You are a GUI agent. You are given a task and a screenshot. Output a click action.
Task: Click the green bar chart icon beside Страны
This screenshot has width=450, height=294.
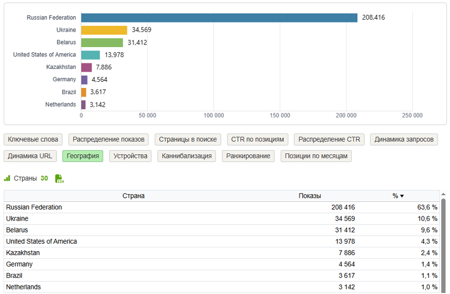[7, 179]
